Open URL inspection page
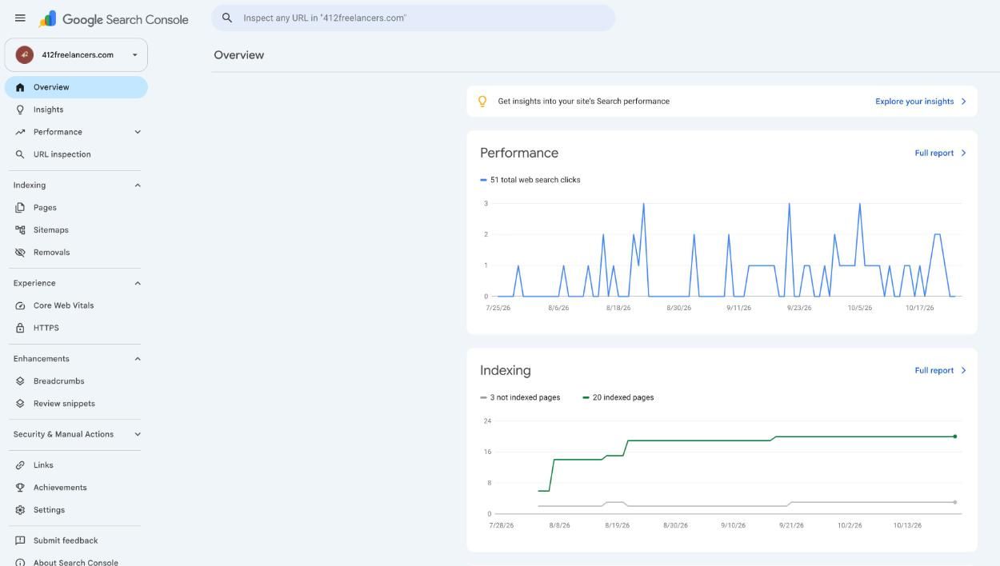Viewport: 1000px width, 566px height. [76, 154]
